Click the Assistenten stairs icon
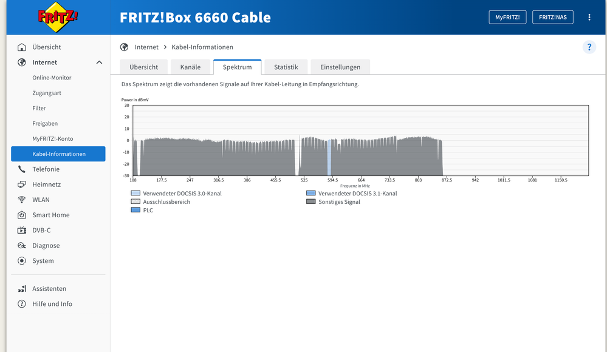607x352 pixels. pos(22,288)
